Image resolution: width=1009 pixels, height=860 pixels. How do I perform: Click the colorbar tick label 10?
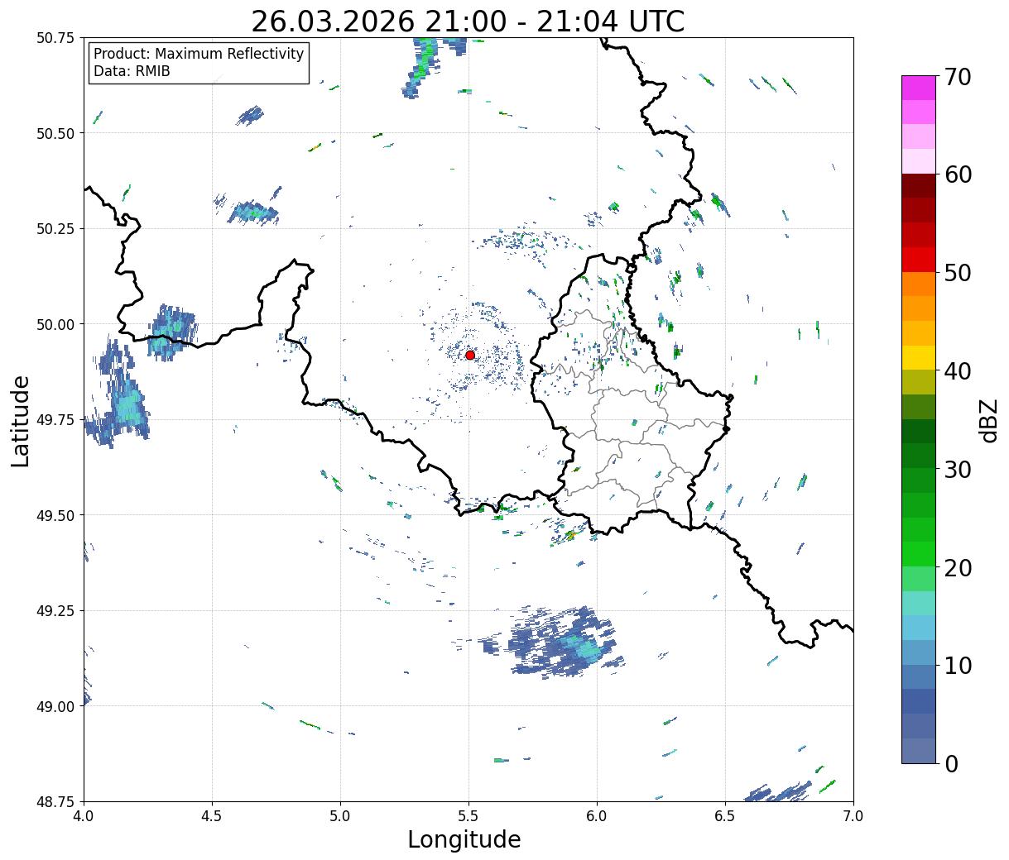[x=958, y=665]
